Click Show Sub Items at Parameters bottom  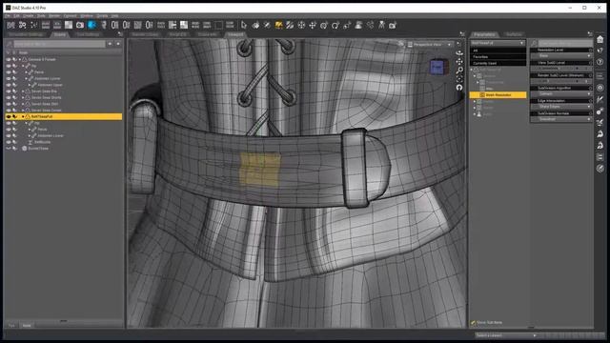[x=486, y=322]
